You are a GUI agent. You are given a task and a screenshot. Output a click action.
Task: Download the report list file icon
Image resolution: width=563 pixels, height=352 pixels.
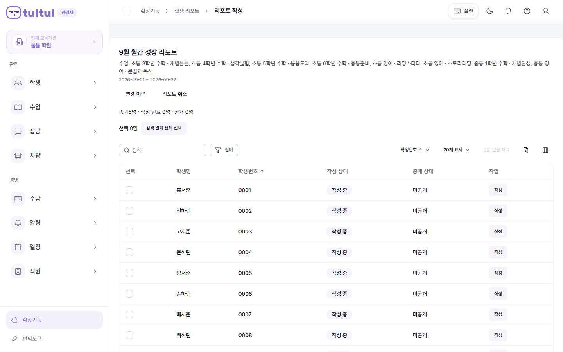[x=526, y=150]
